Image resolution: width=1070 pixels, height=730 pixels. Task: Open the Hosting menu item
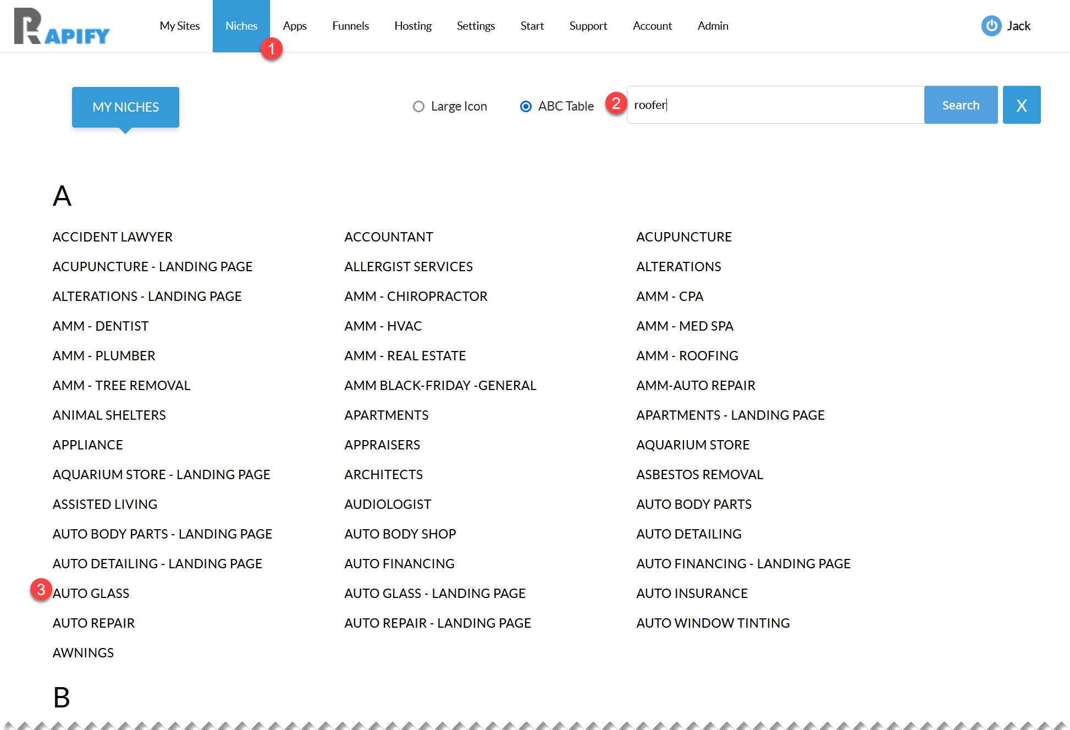pyautogui.click(x=412, y=26)
